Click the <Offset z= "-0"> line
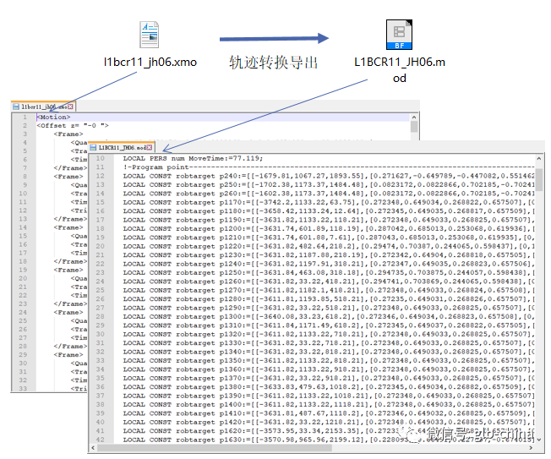 73,125
